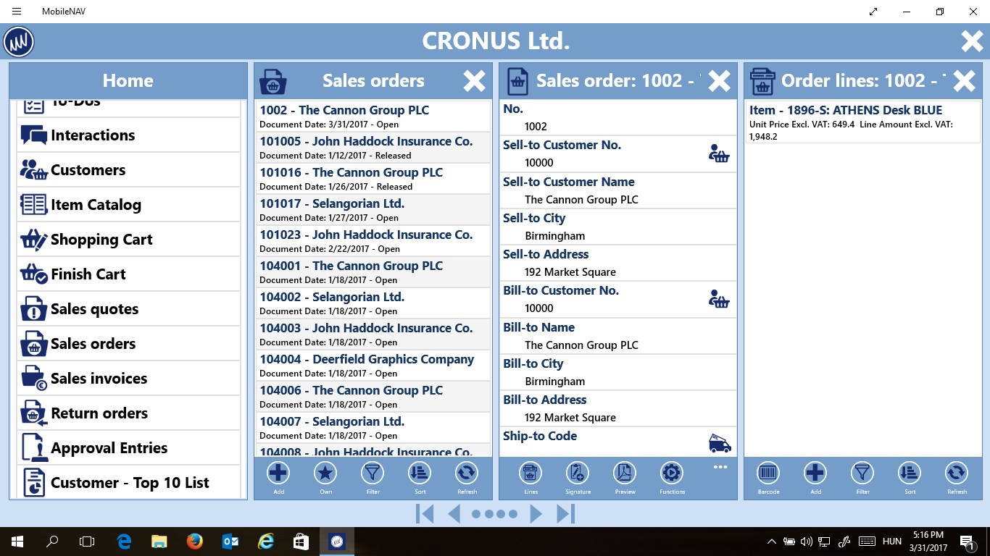The image size is (990, 556).
Task: Jump to the first panel page
Action: click(x=425, y=514)
